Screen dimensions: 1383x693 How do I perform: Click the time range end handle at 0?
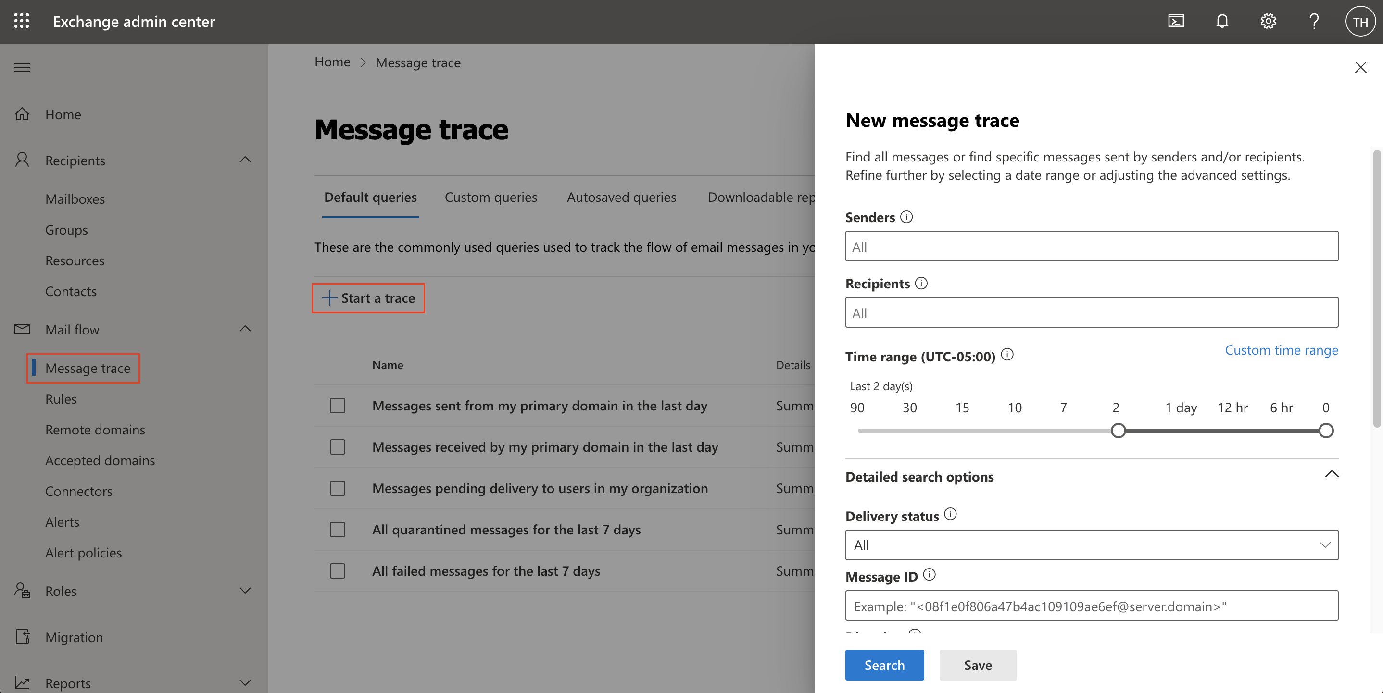pyautogui.click(x=1326, y=430)
